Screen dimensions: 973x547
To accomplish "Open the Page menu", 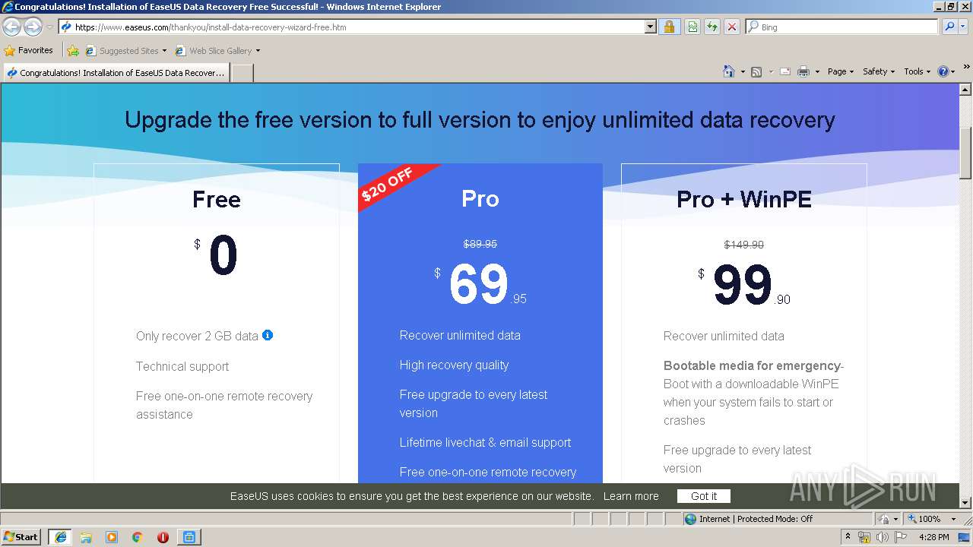I will tap(840, 71).
